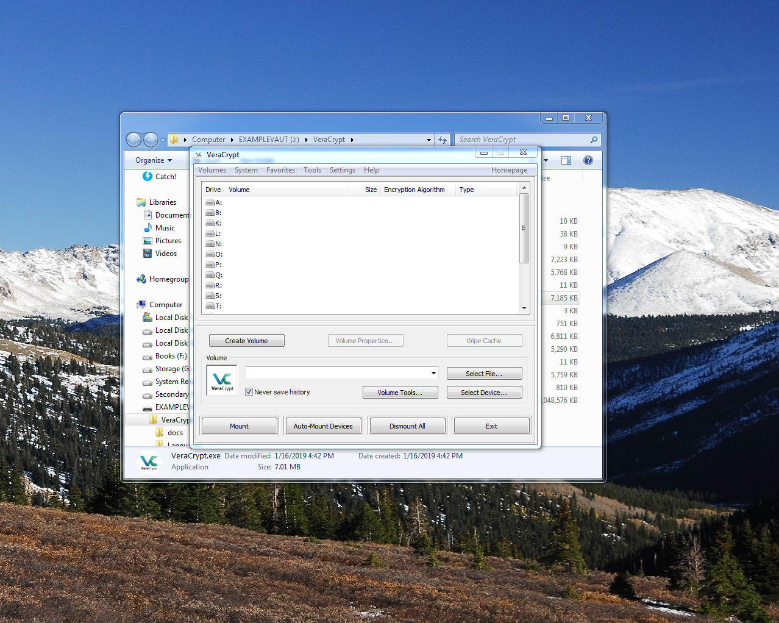The image size is (779, 623).
Task: Click the VeraCrypt title bar icon
Action: [x=199, y=155]
